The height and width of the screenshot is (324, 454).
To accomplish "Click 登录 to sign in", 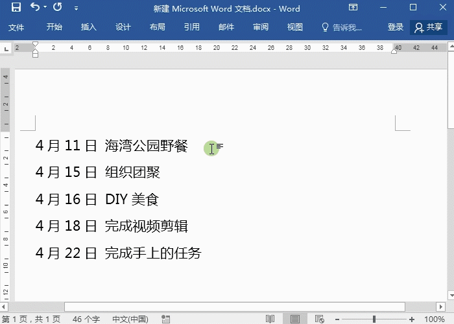I will pos(396,27).
